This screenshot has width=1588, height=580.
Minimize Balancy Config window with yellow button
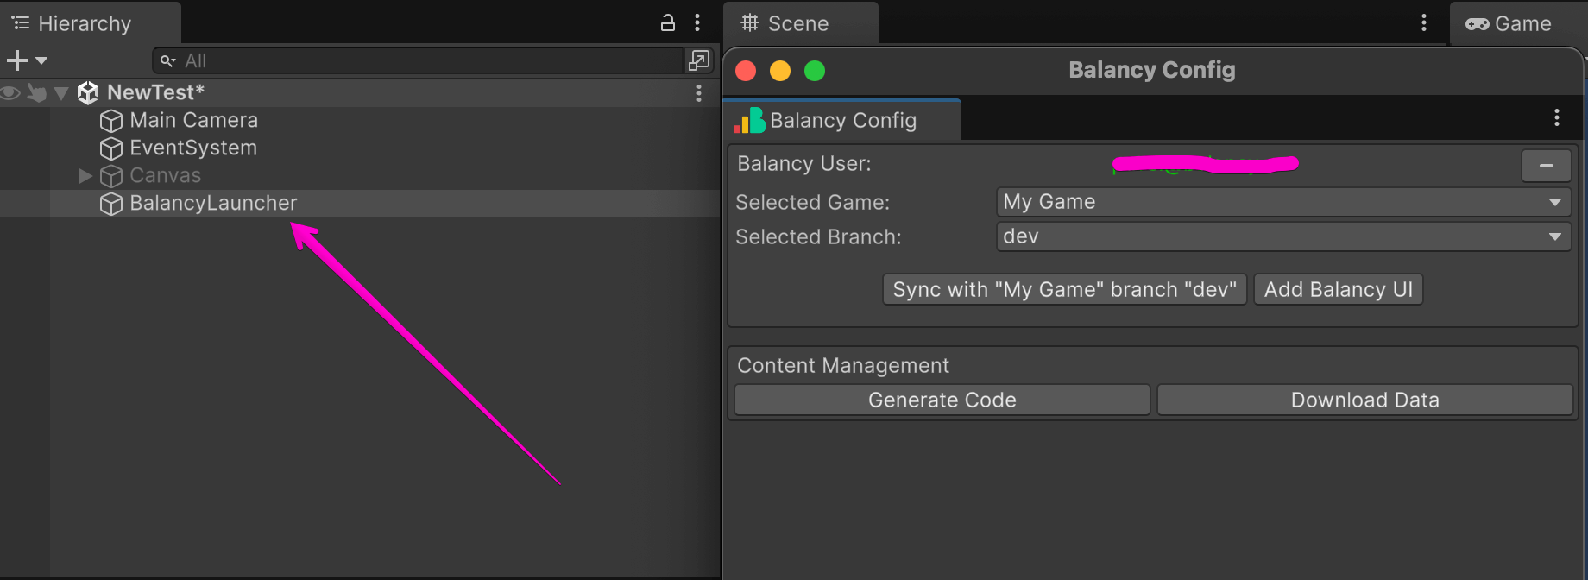pyautogui.click(x=780, y=71)
